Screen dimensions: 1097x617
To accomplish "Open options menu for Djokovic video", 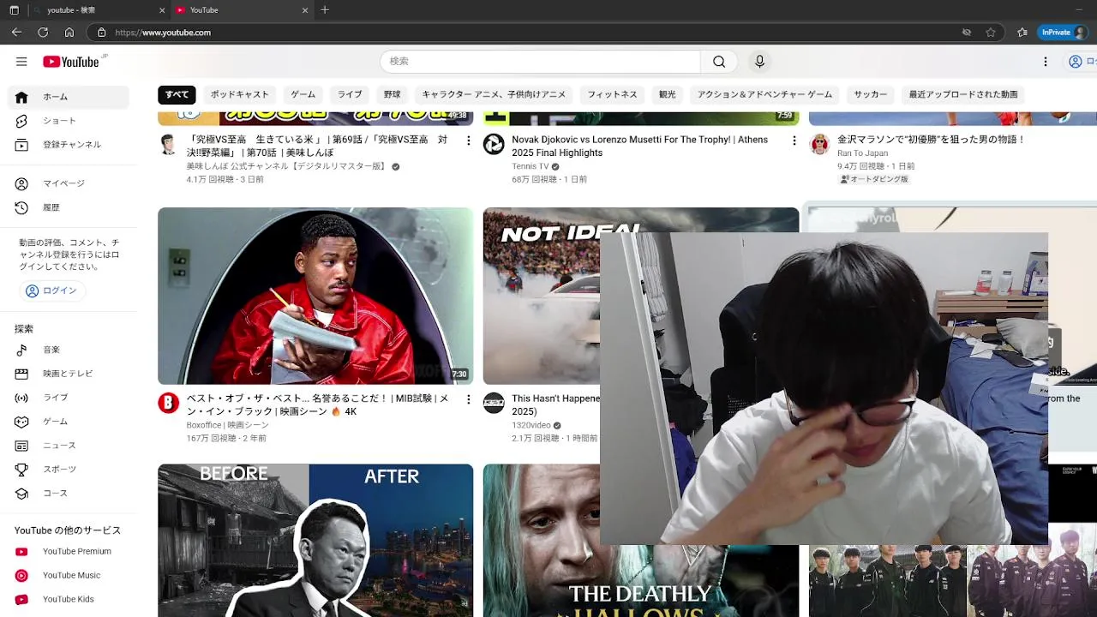I will tap(794, 141).
